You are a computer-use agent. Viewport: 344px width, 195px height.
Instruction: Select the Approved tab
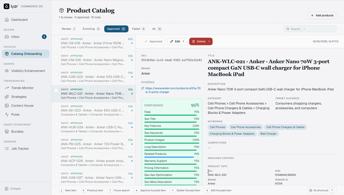116,29
